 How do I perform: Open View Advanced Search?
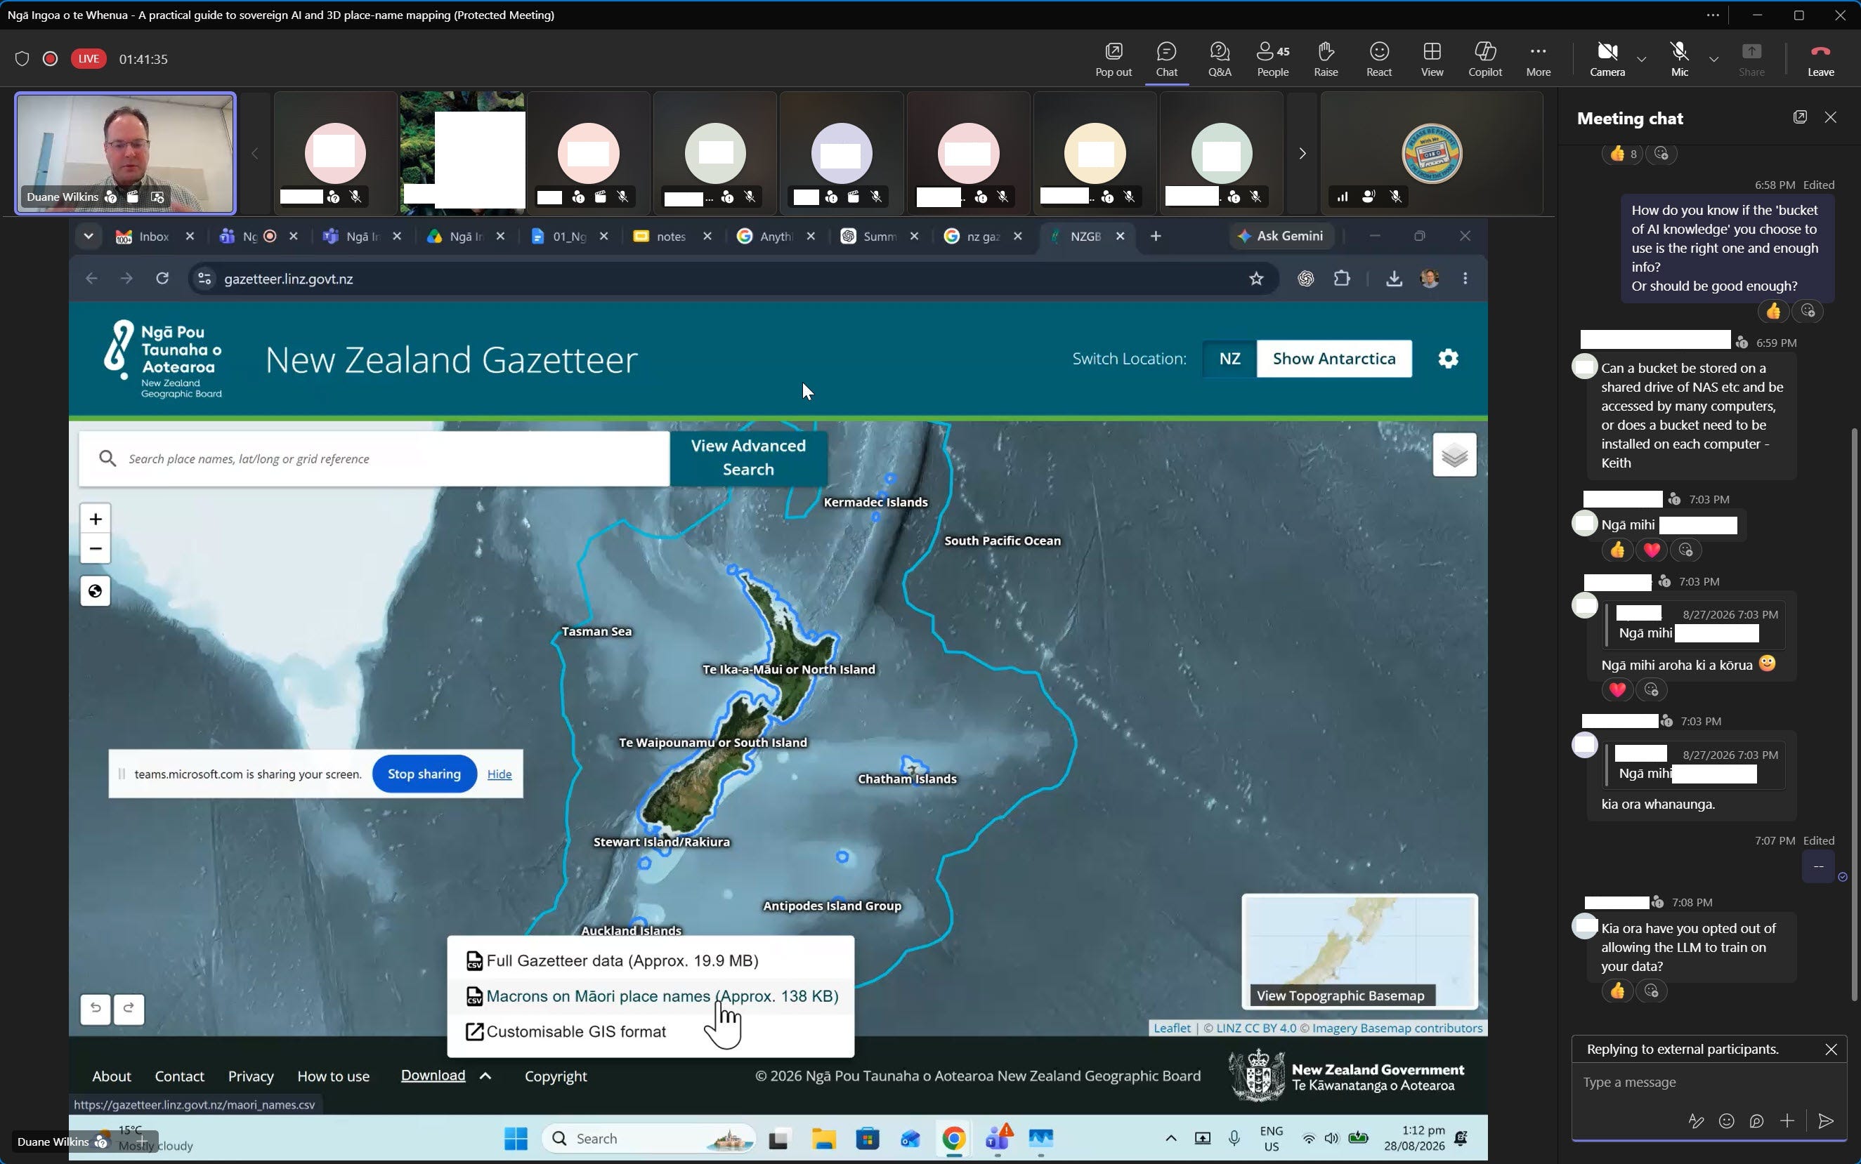tap(748, 458)
